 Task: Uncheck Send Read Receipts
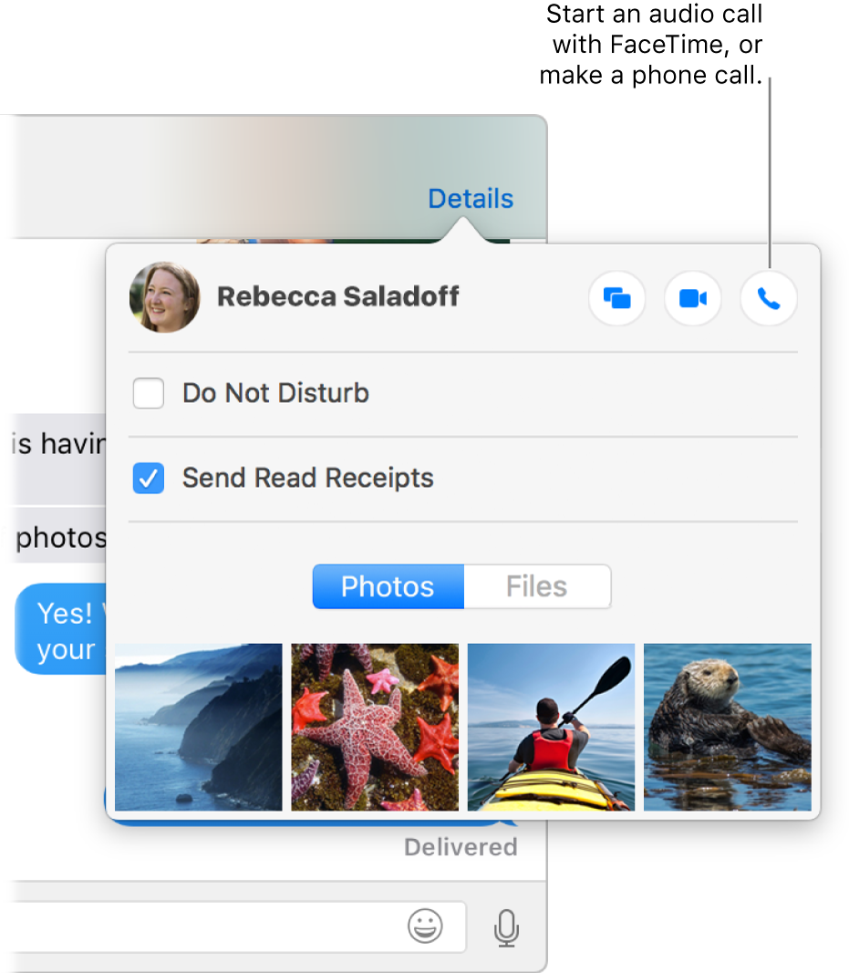pyautogui.click(x=149, y=478)
